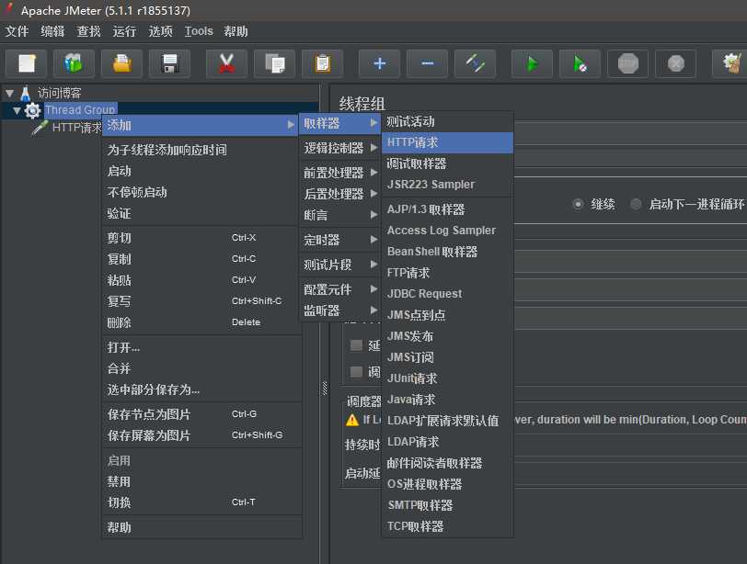Click the vertical splitter handle between panels
Screen dimensions: 747x564
[x=325, y=389]
